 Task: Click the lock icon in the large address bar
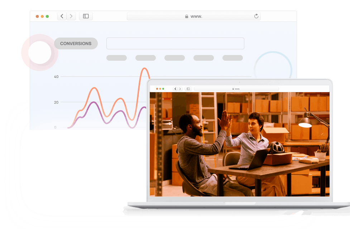[187, 16]
